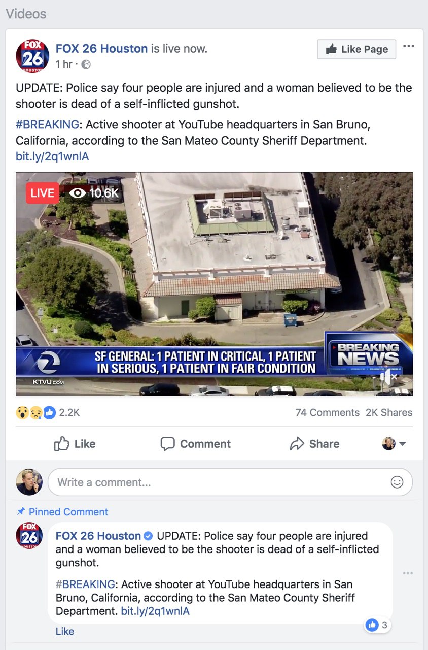Open the 74 Comments list
This screenshot has height=650, width=428.
point(328,413)
